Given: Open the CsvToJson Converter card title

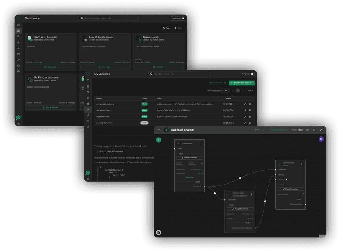Looking at the screenshot, I should tap(45, 37).
